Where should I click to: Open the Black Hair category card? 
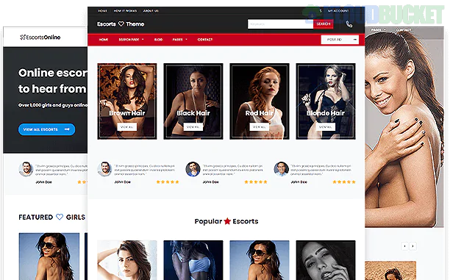[193, 101]
